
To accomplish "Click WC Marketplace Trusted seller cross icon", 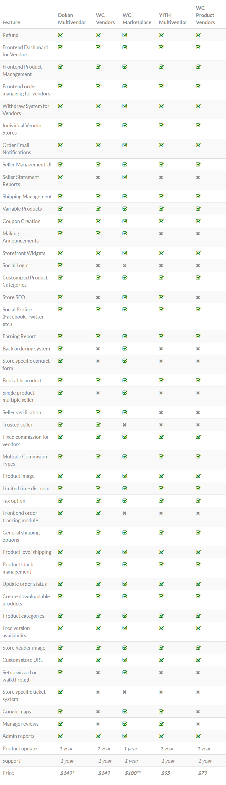I will pos(125,425).
